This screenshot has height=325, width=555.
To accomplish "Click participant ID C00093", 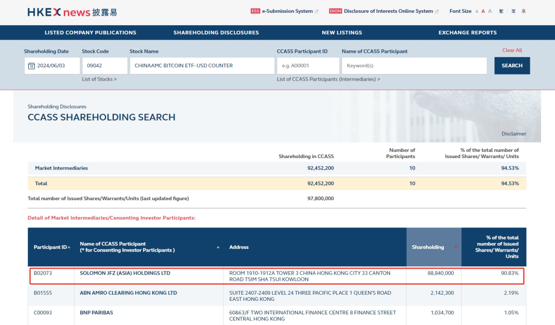I will click(x=43, y=313).
